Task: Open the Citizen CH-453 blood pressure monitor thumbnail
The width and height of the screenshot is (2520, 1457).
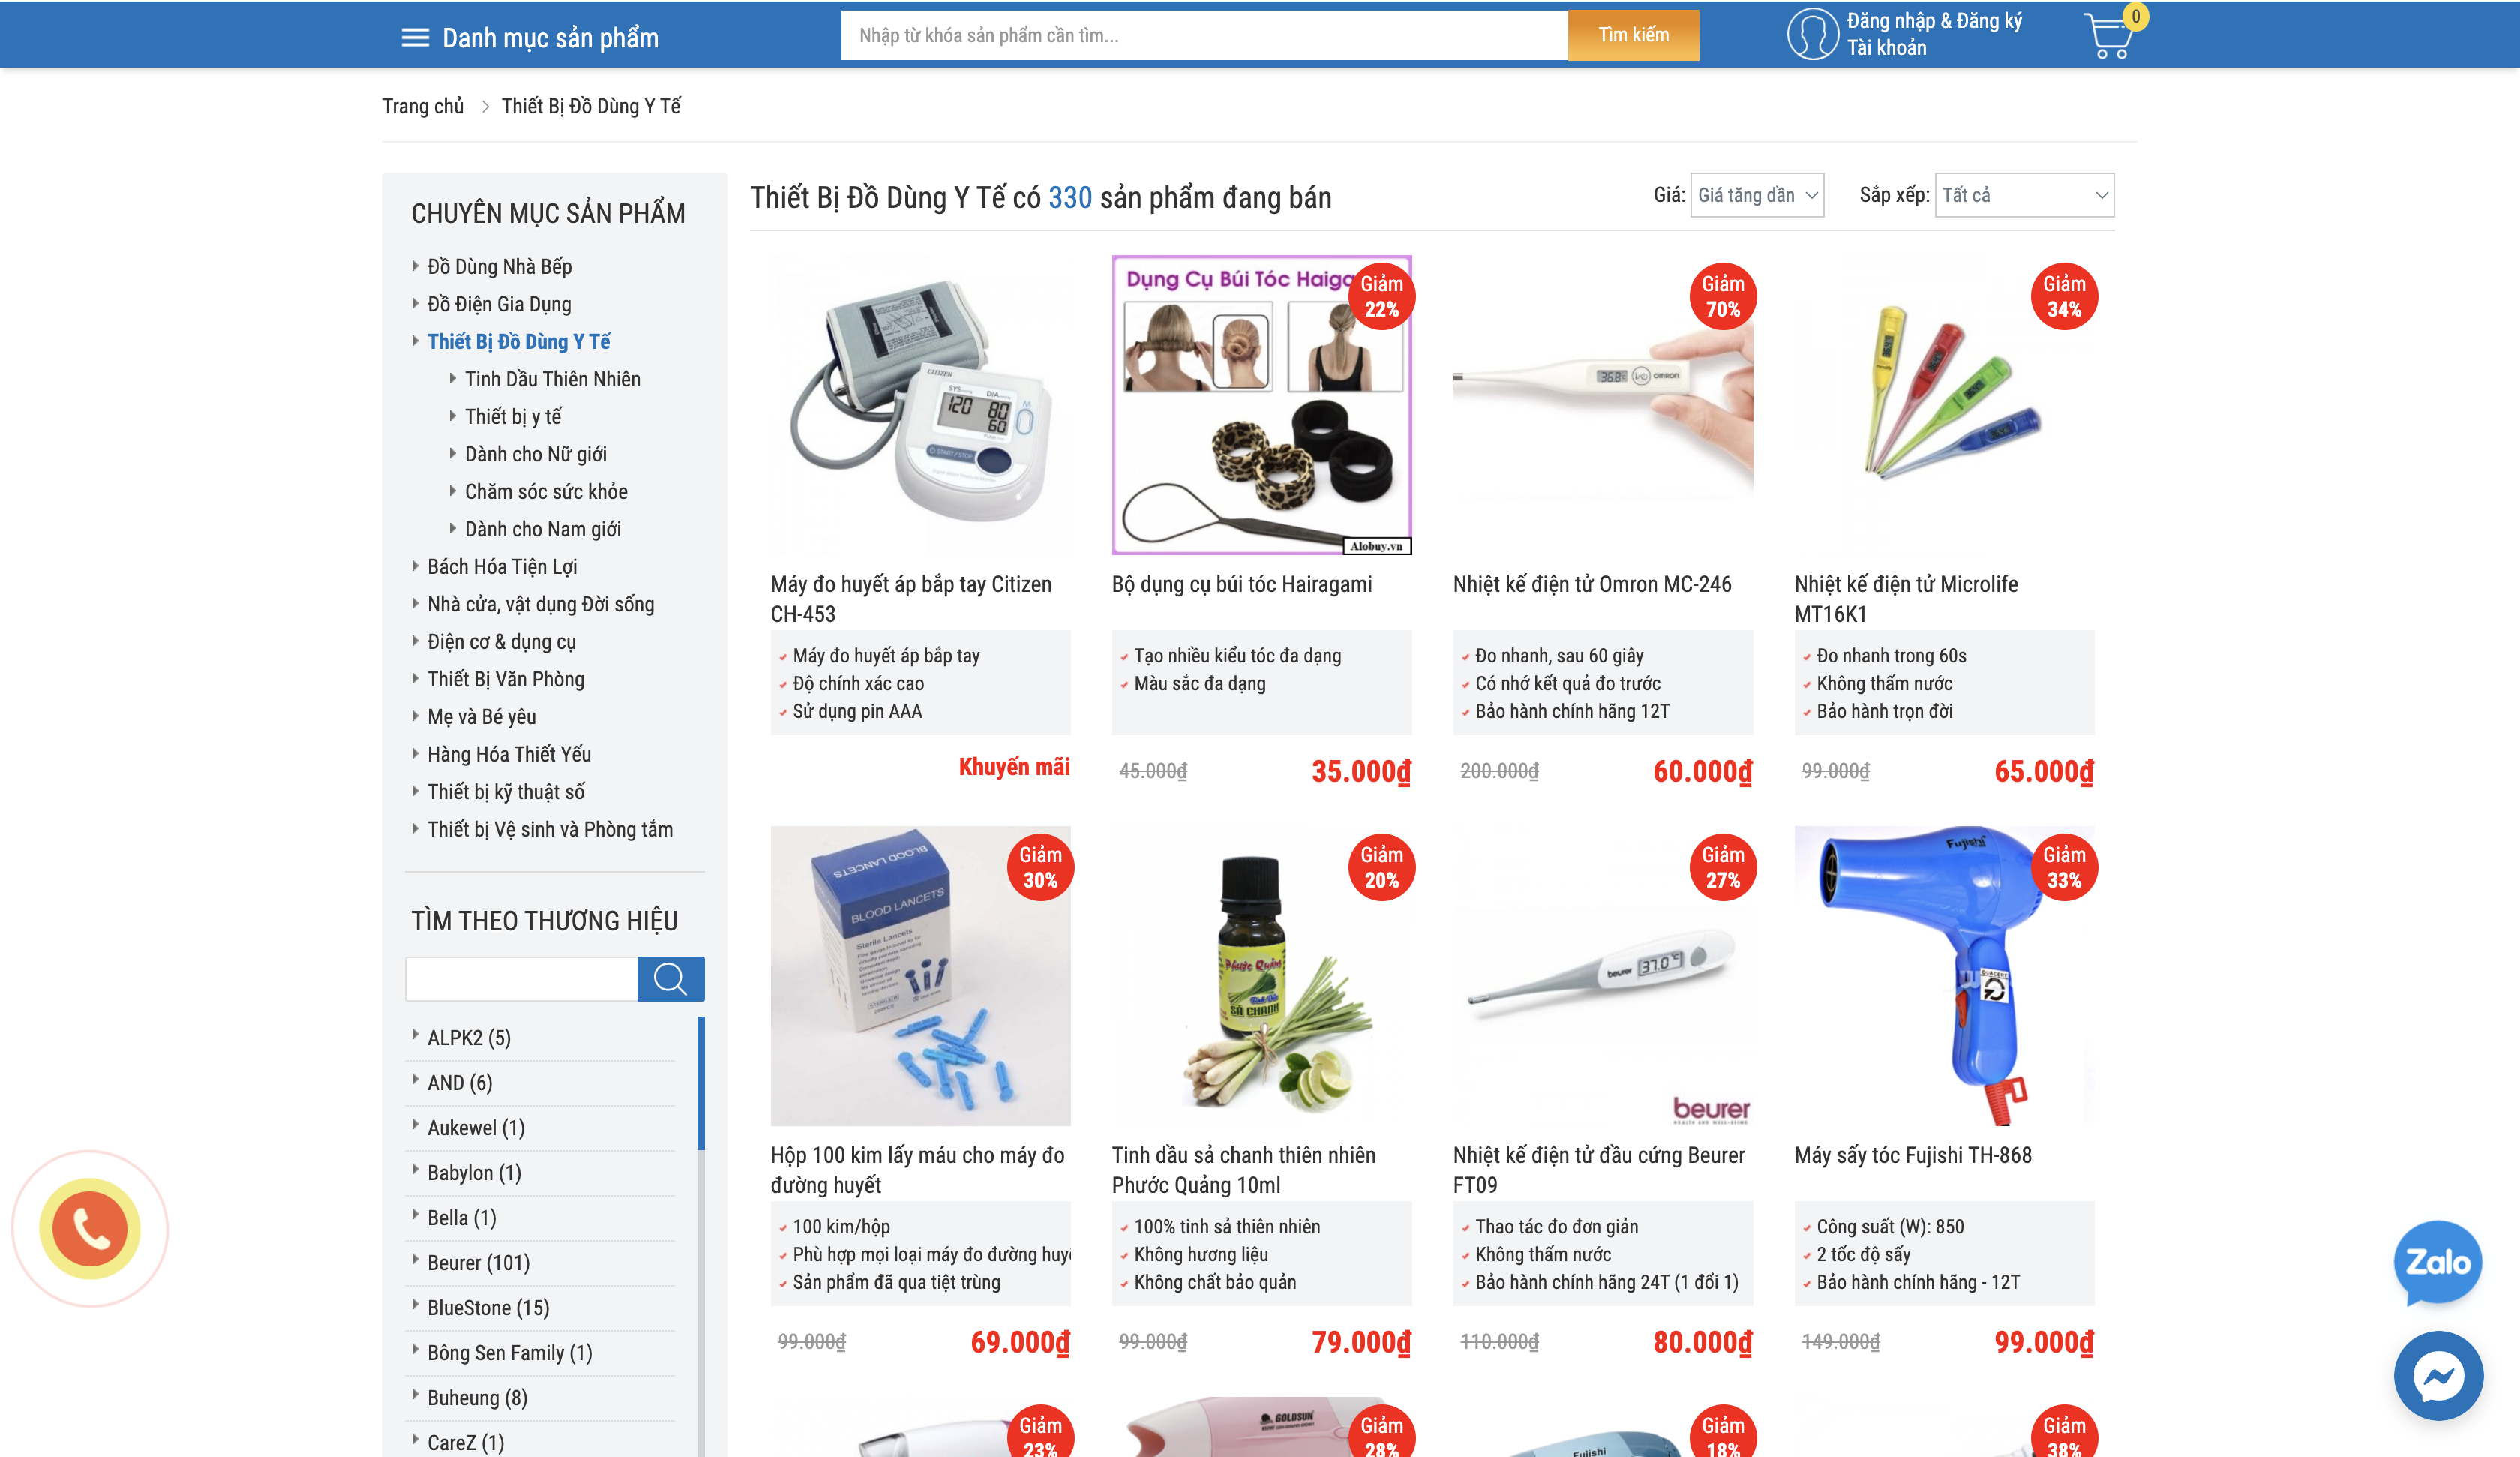Action: pos(920,405)
